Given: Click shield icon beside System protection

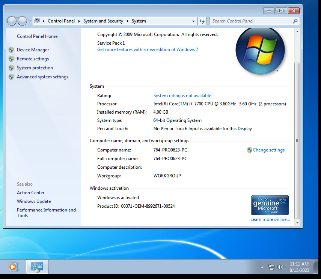Looking at the screenshot, I should 12,68.
